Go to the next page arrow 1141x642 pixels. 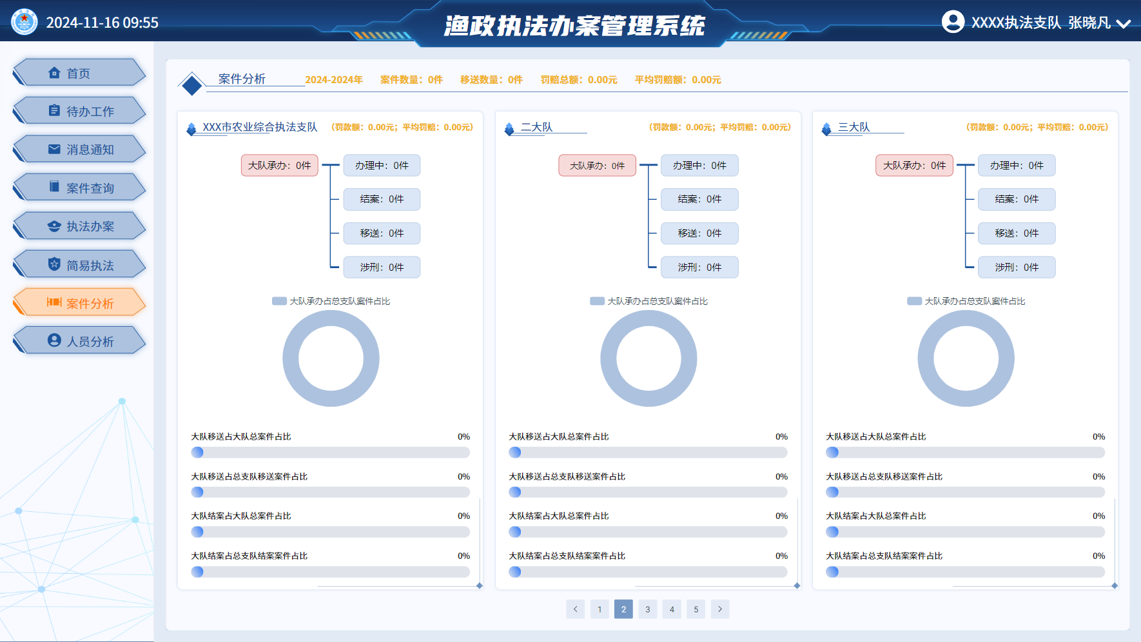[720, 609]
